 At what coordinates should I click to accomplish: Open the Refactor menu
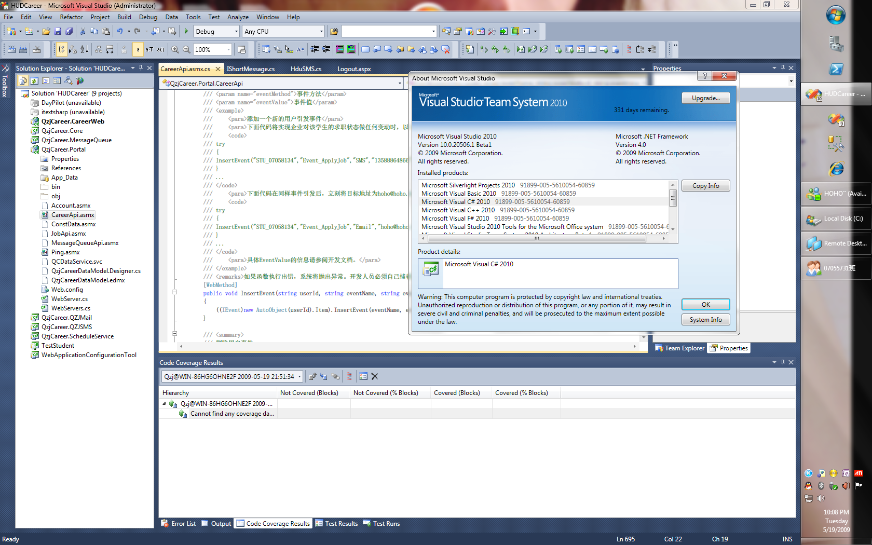click(71, 17)
